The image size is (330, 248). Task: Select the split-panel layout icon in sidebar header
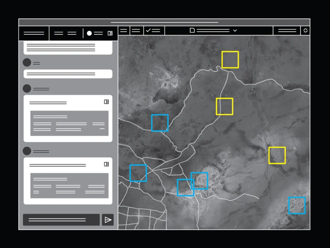(110, 33)
